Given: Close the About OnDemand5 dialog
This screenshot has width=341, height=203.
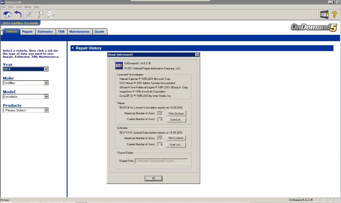Looking at the screenshot, I should coord(197,55).
